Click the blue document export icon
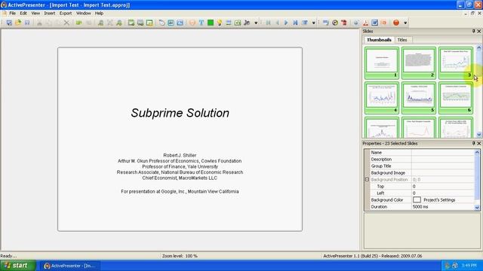 click(374, 23)
